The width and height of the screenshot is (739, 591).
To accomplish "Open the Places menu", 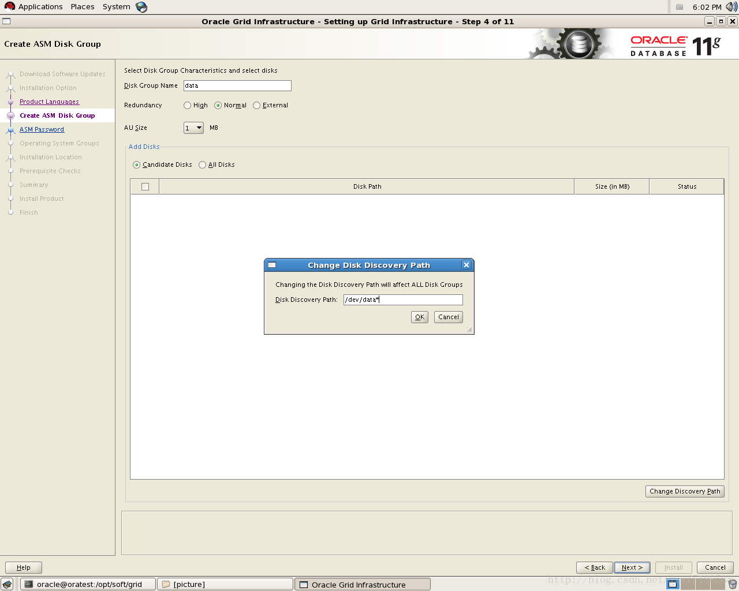I will [x=83, y=7].
